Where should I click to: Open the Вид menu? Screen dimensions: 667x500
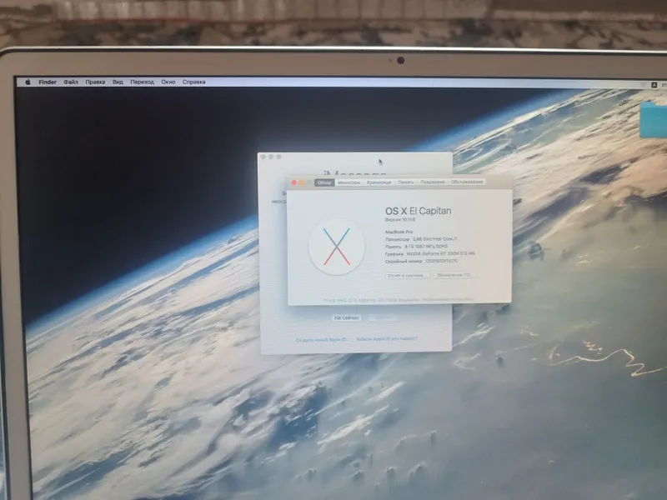(118, 82)
